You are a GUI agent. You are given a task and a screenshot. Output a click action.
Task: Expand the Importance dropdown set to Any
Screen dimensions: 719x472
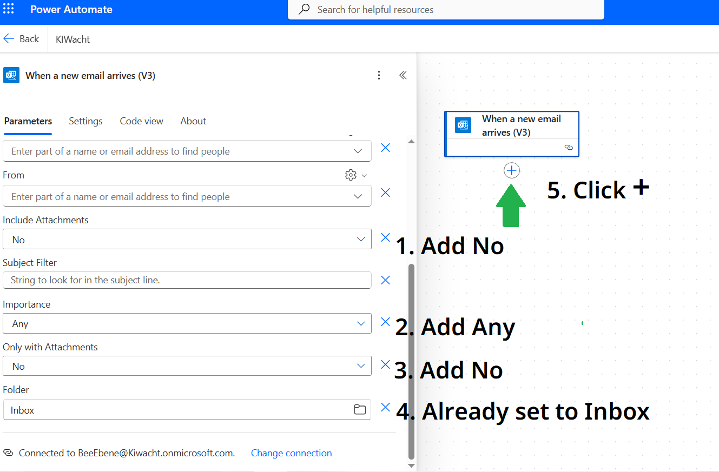tap(361, 324)
